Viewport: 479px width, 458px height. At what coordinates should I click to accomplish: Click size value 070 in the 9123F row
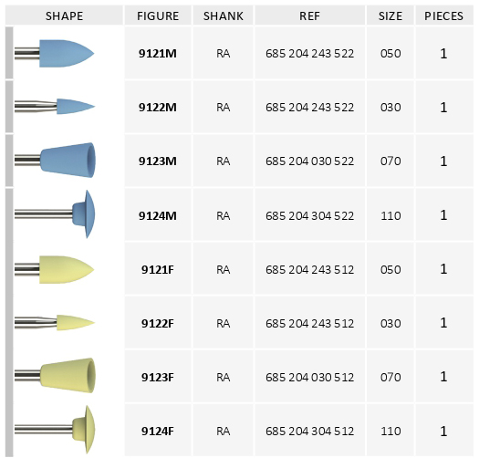pyautogui.click(x=390, y=377)
